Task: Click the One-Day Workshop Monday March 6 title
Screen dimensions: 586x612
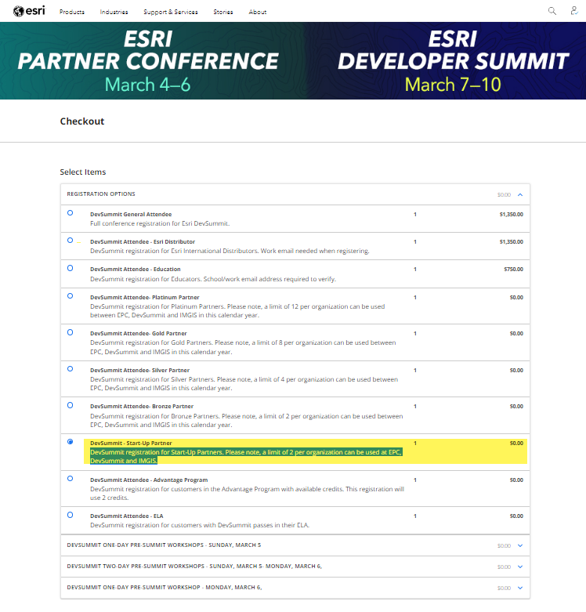Action: click(165, 587)
